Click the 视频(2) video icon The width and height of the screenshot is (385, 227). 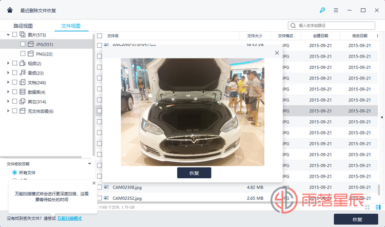[x=23, y=63]
